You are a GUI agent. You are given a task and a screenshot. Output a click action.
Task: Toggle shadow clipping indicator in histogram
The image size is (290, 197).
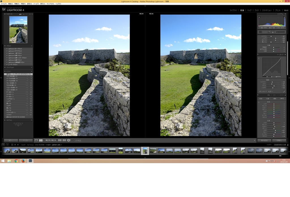[259, 17]
